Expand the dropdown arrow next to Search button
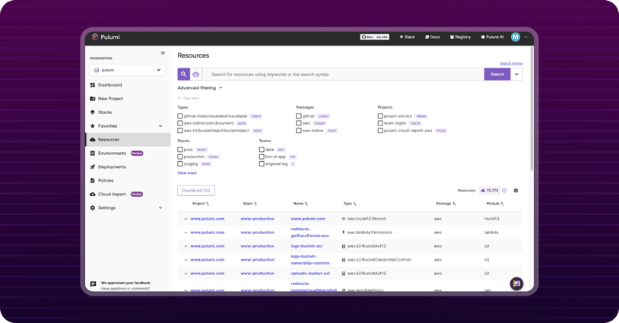Screen dimensions: 619x323 click(516, 74)
